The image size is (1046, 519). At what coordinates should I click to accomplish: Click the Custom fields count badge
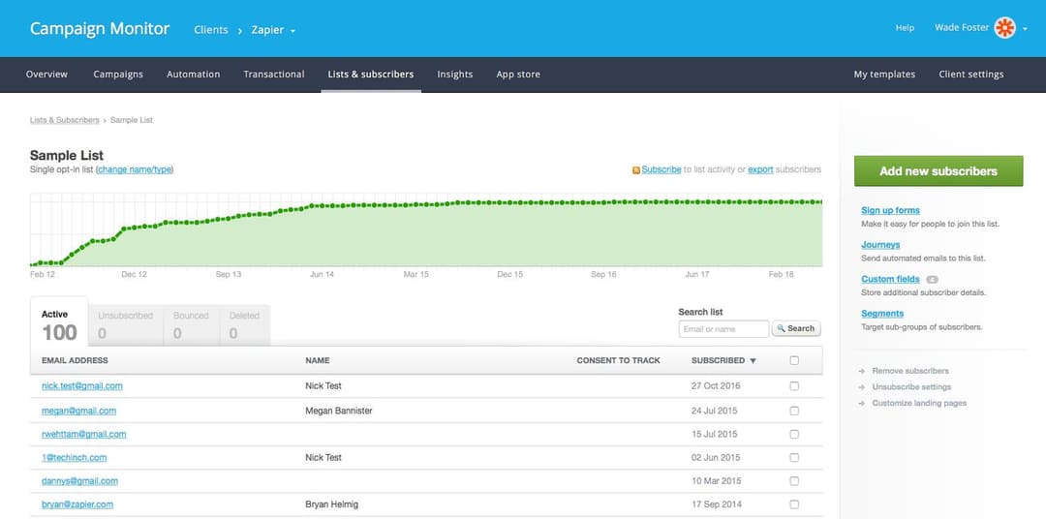coord(932,280)
